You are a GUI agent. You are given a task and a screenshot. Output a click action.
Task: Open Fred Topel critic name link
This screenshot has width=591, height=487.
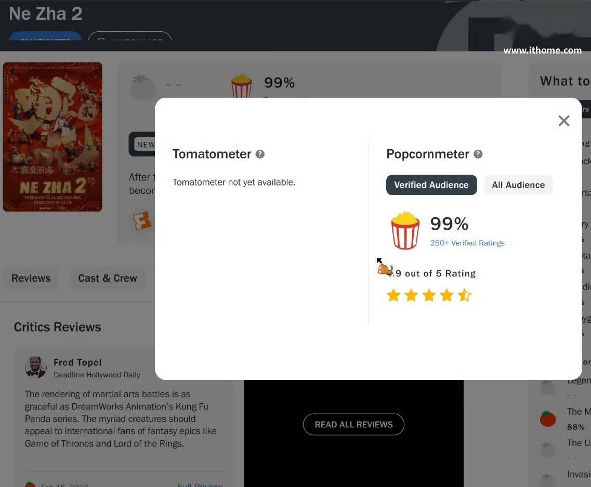point(77,362)
